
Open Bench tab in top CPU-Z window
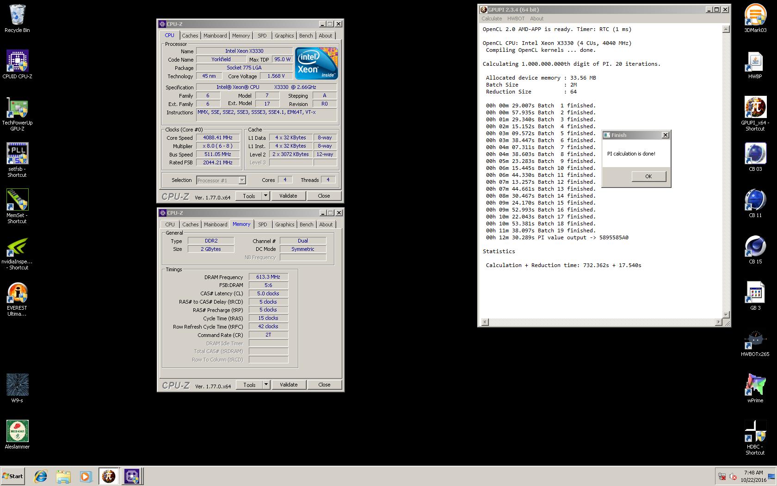tap(306, 36)
